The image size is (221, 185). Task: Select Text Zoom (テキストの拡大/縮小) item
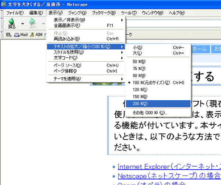(x=86, y=47)
